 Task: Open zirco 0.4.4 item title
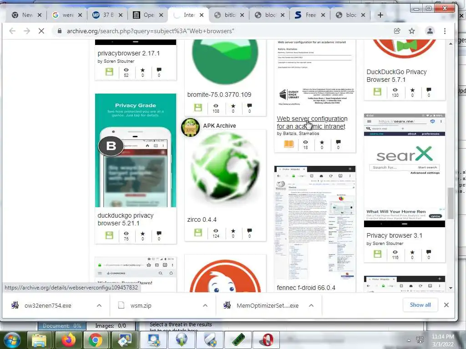tap(202, 219)
